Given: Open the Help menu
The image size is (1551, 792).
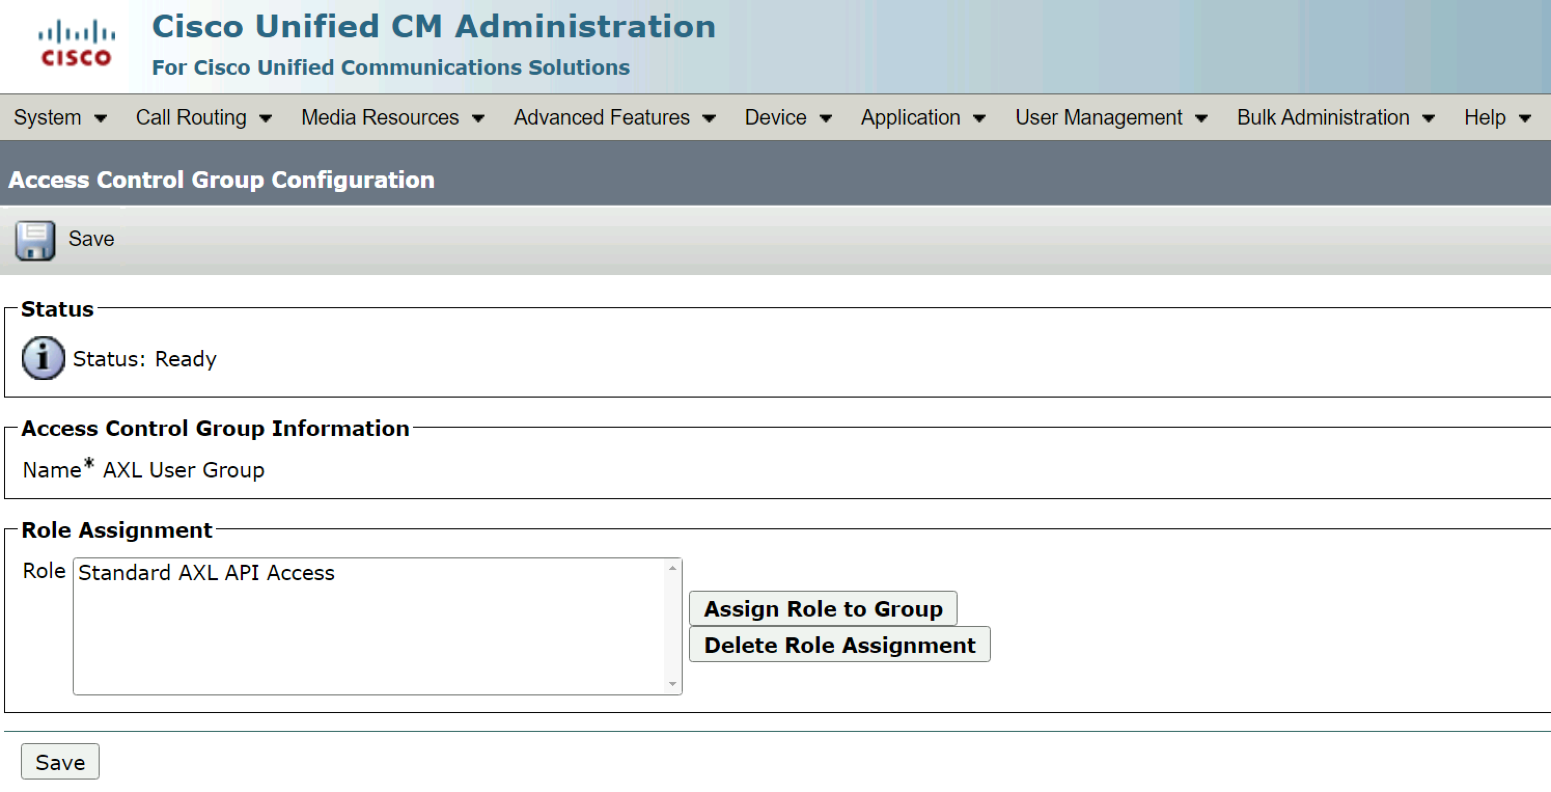Looking at the screenshot, I should [1498, 117].
